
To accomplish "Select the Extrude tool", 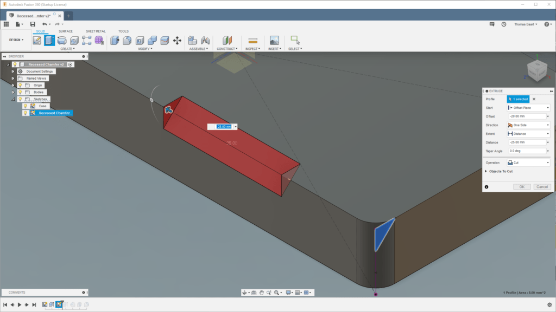I will click(x=49, y=41).
